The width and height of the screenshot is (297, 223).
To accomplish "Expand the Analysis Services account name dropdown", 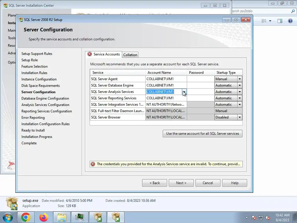I will coord(184,91).
